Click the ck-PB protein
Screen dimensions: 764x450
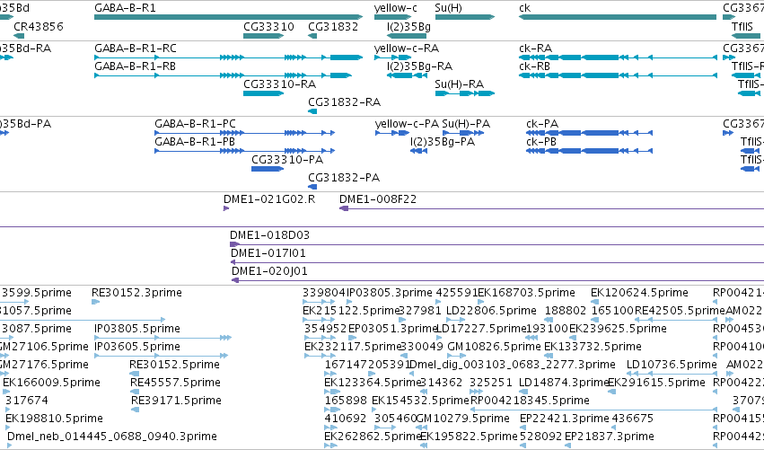click(589, 151)
